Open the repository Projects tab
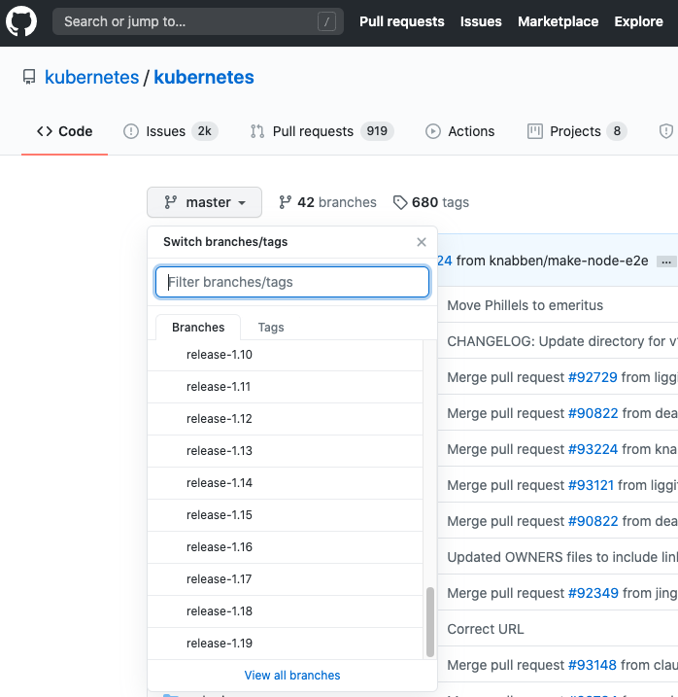 point(577,131)
